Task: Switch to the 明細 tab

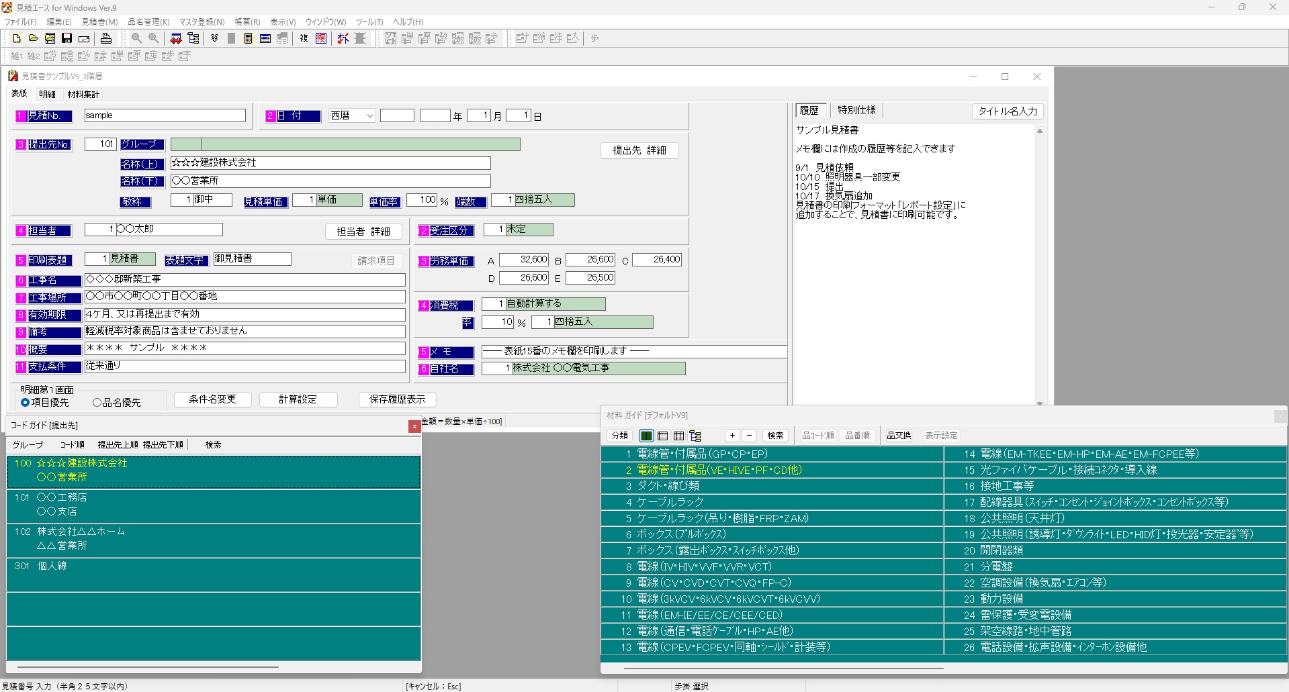Action: 47,95
